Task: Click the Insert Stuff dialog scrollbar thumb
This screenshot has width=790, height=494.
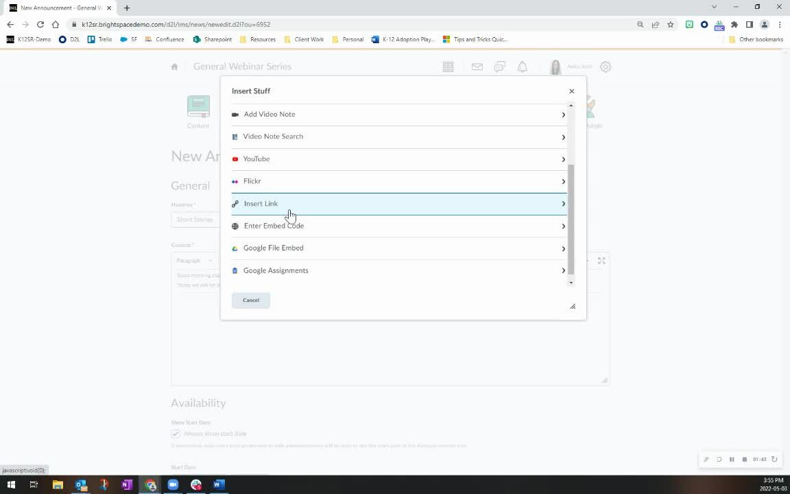Action: coord(571,220)
